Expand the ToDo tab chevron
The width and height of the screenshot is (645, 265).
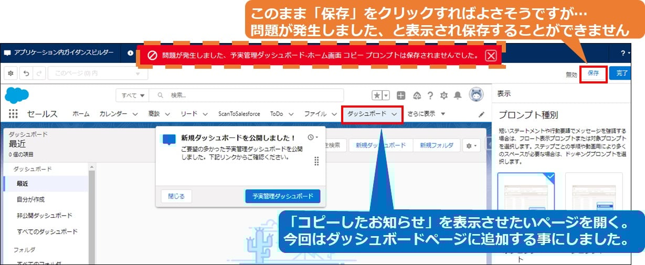coord(291,114)
